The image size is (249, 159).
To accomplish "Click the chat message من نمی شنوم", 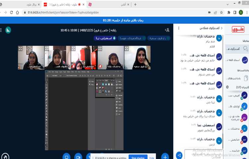I will point(207,75).
